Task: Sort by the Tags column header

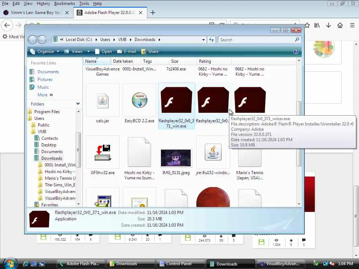Action: pos(154,61)
